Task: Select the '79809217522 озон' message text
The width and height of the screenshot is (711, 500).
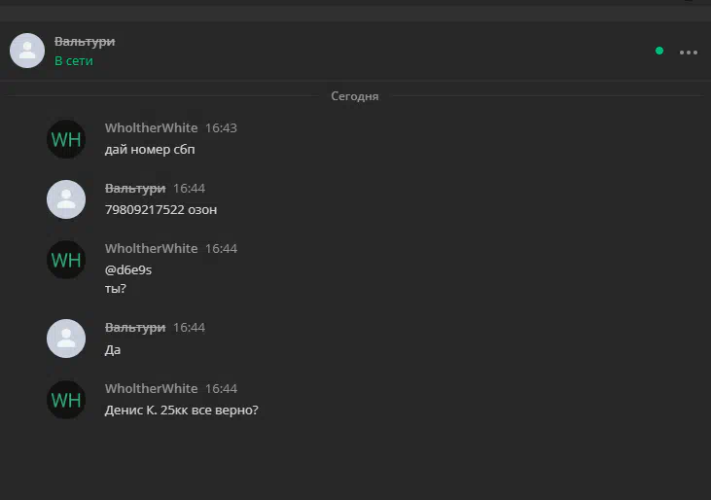Action: [x=161, y=210]
